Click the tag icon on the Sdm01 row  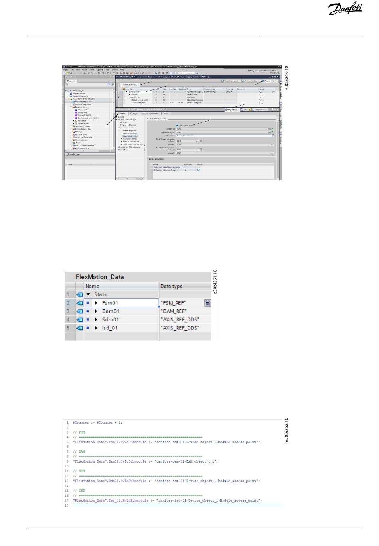point(80,319)
